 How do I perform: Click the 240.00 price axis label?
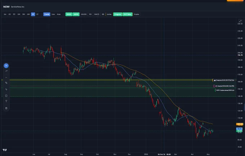click(x=240, y=24)
